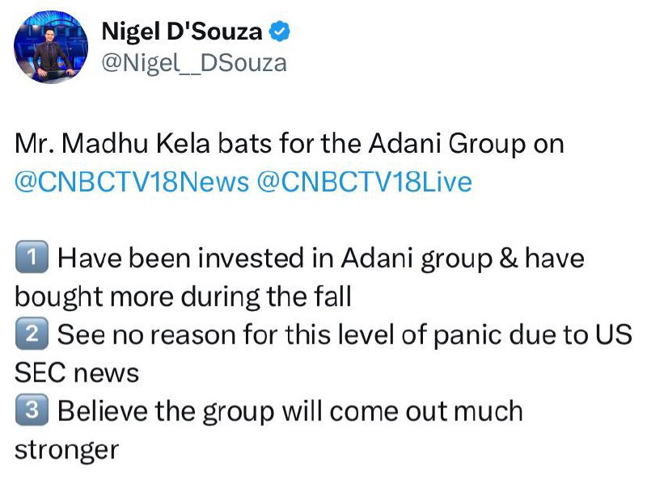647x480 pixels.
Task: Click the number 3 keycap emoji
Action: [x=32, y=410]
